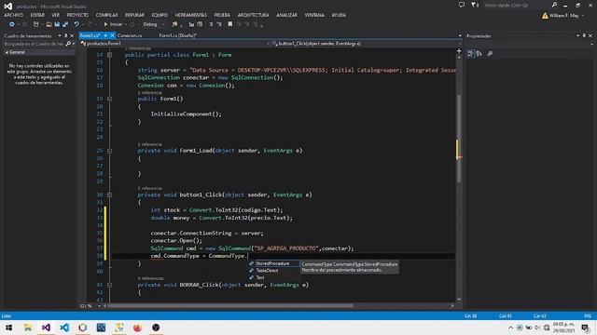Open the HERRAMIENTAS menu
Viewport: 597px width, 335px height.
point(190,15)
